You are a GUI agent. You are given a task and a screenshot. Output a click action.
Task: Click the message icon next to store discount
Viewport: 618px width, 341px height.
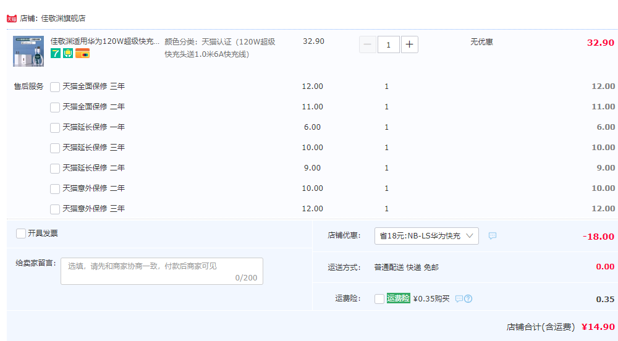pos(493,235)
